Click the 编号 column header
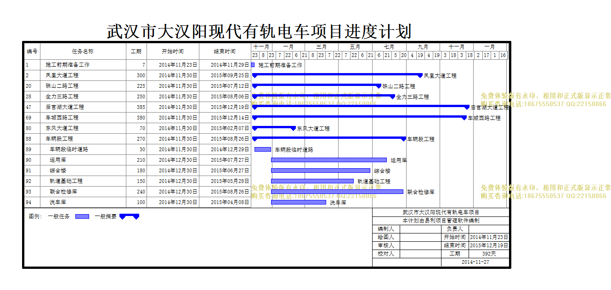611x290 pixels. tap(32, 51)
